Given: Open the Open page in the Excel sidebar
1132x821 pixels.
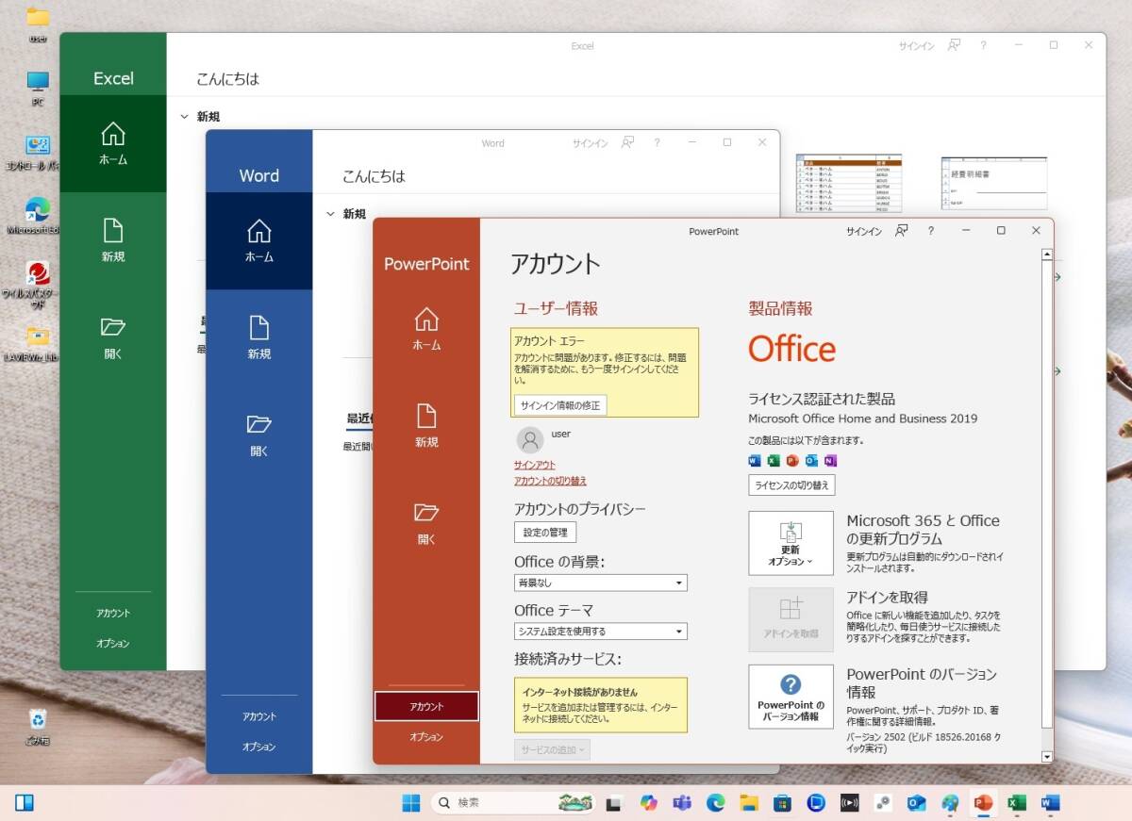Looking at the screenshot, I should (113, 337).
